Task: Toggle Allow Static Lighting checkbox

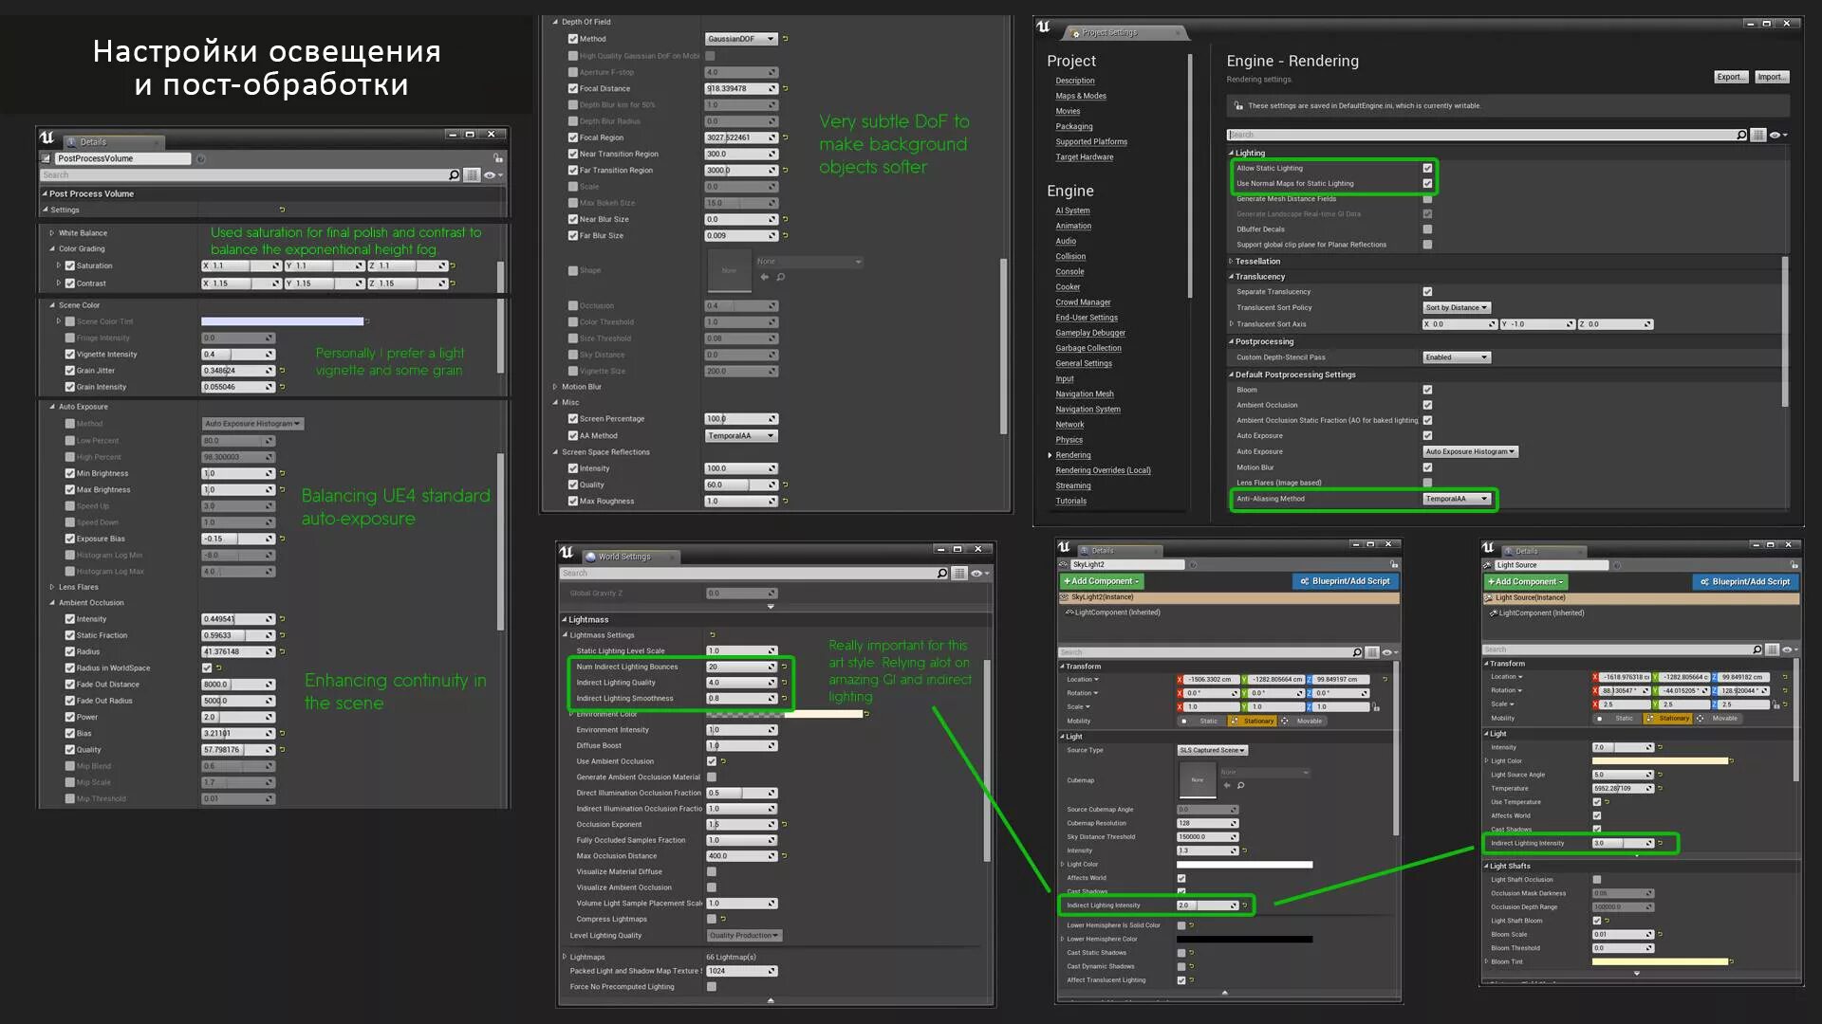Action: point(1427,169)
